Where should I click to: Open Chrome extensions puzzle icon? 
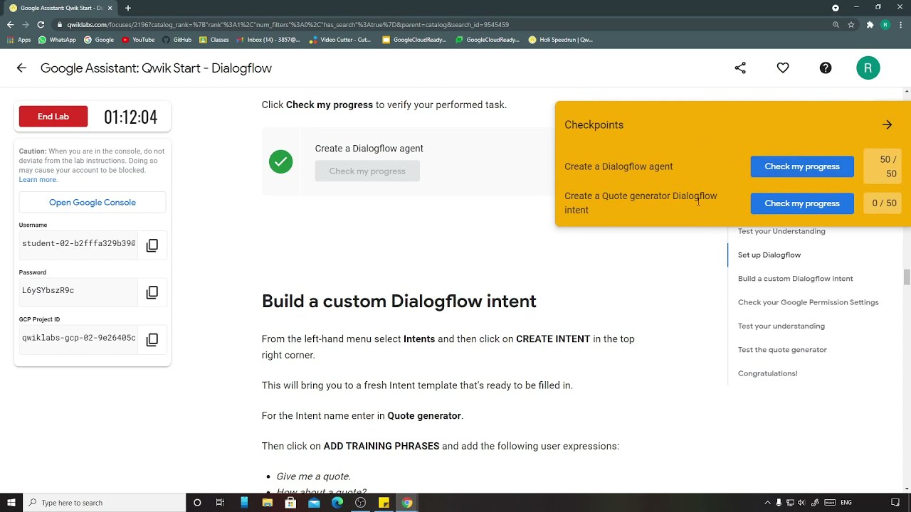click(870, 24)
